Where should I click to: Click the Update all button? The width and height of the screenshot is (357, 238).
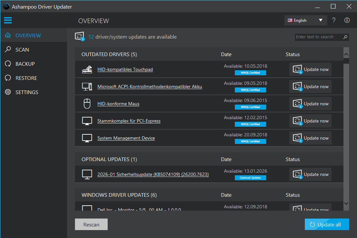tap(327, 224)
